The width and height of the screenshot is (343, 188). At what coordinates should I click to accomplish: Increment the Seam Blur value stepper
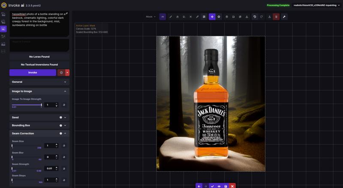[57, 156]
